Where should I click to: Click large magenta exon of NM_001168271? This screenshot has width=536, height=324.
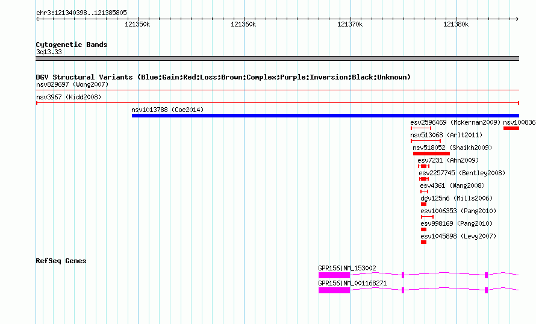(334, 290)
